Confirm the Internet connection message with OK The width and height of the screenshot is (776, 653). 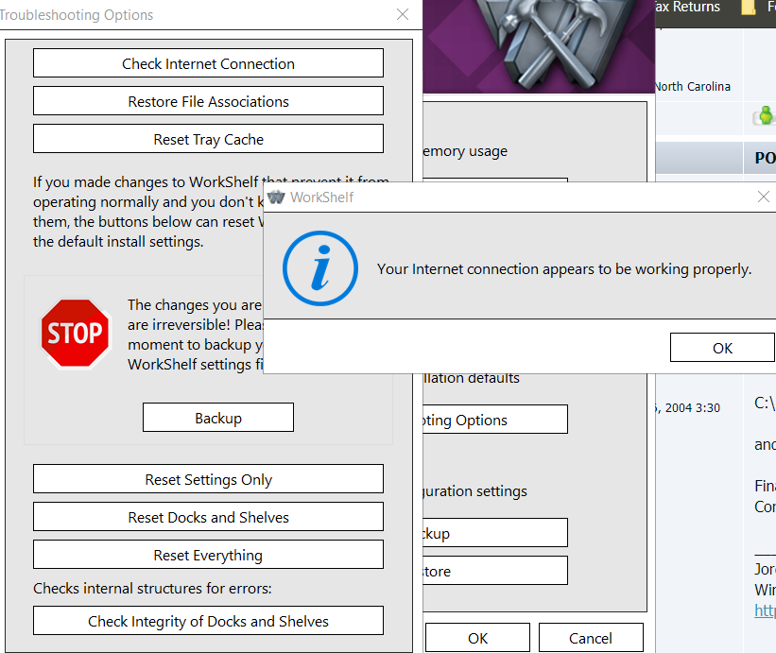pos(722,348)
